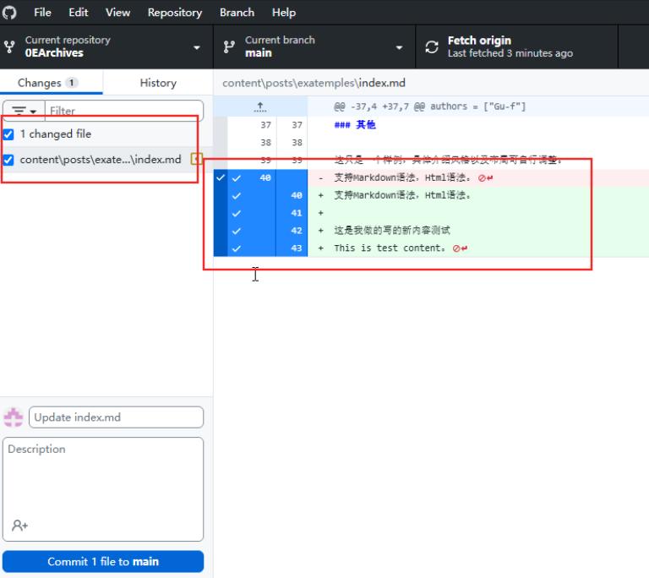Click the Fetch origin sync icon

(x=432, y=47)
